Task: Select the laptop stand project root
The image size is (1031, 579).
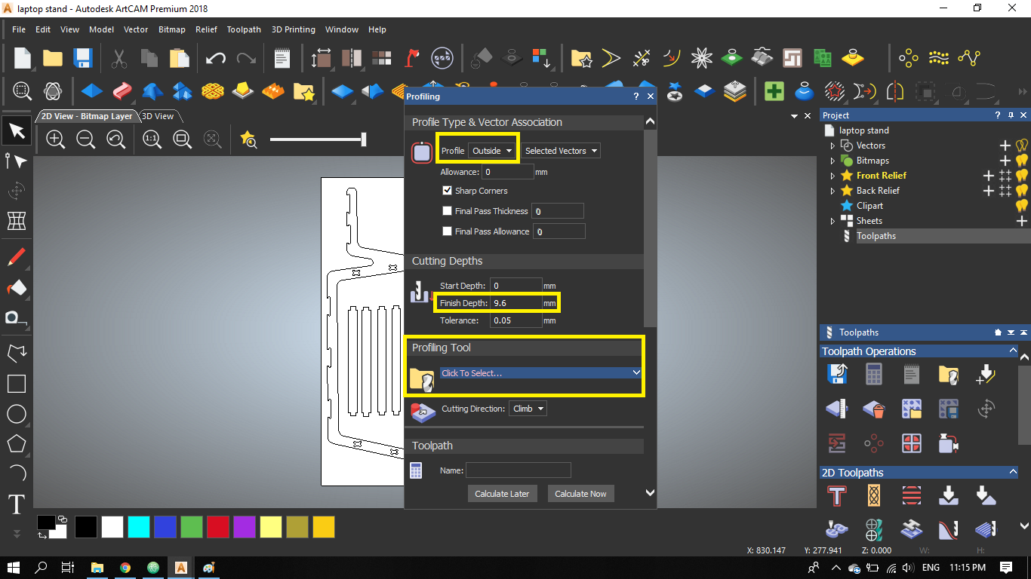Action: [863, 130]
